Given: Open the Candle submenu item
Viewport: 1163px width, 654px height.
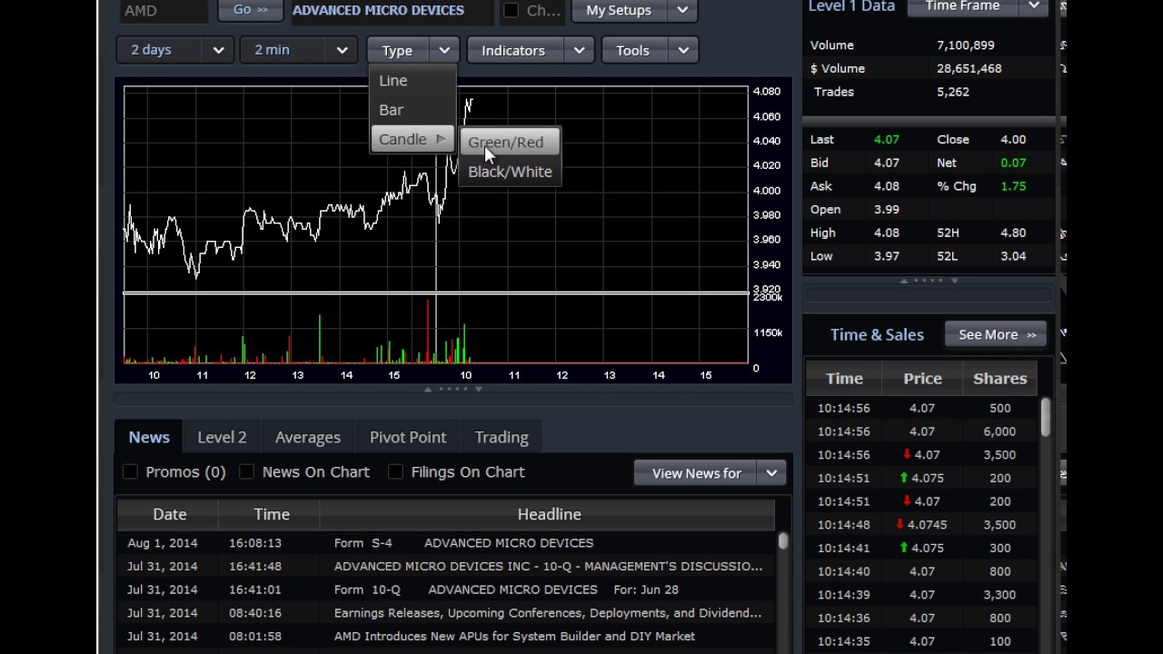Looking at the screenshot, I should click(412, 139).
